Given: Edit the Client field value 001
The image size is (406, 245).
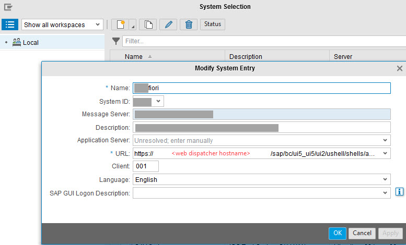Looking at the screenshot, I should coord(146,166).
